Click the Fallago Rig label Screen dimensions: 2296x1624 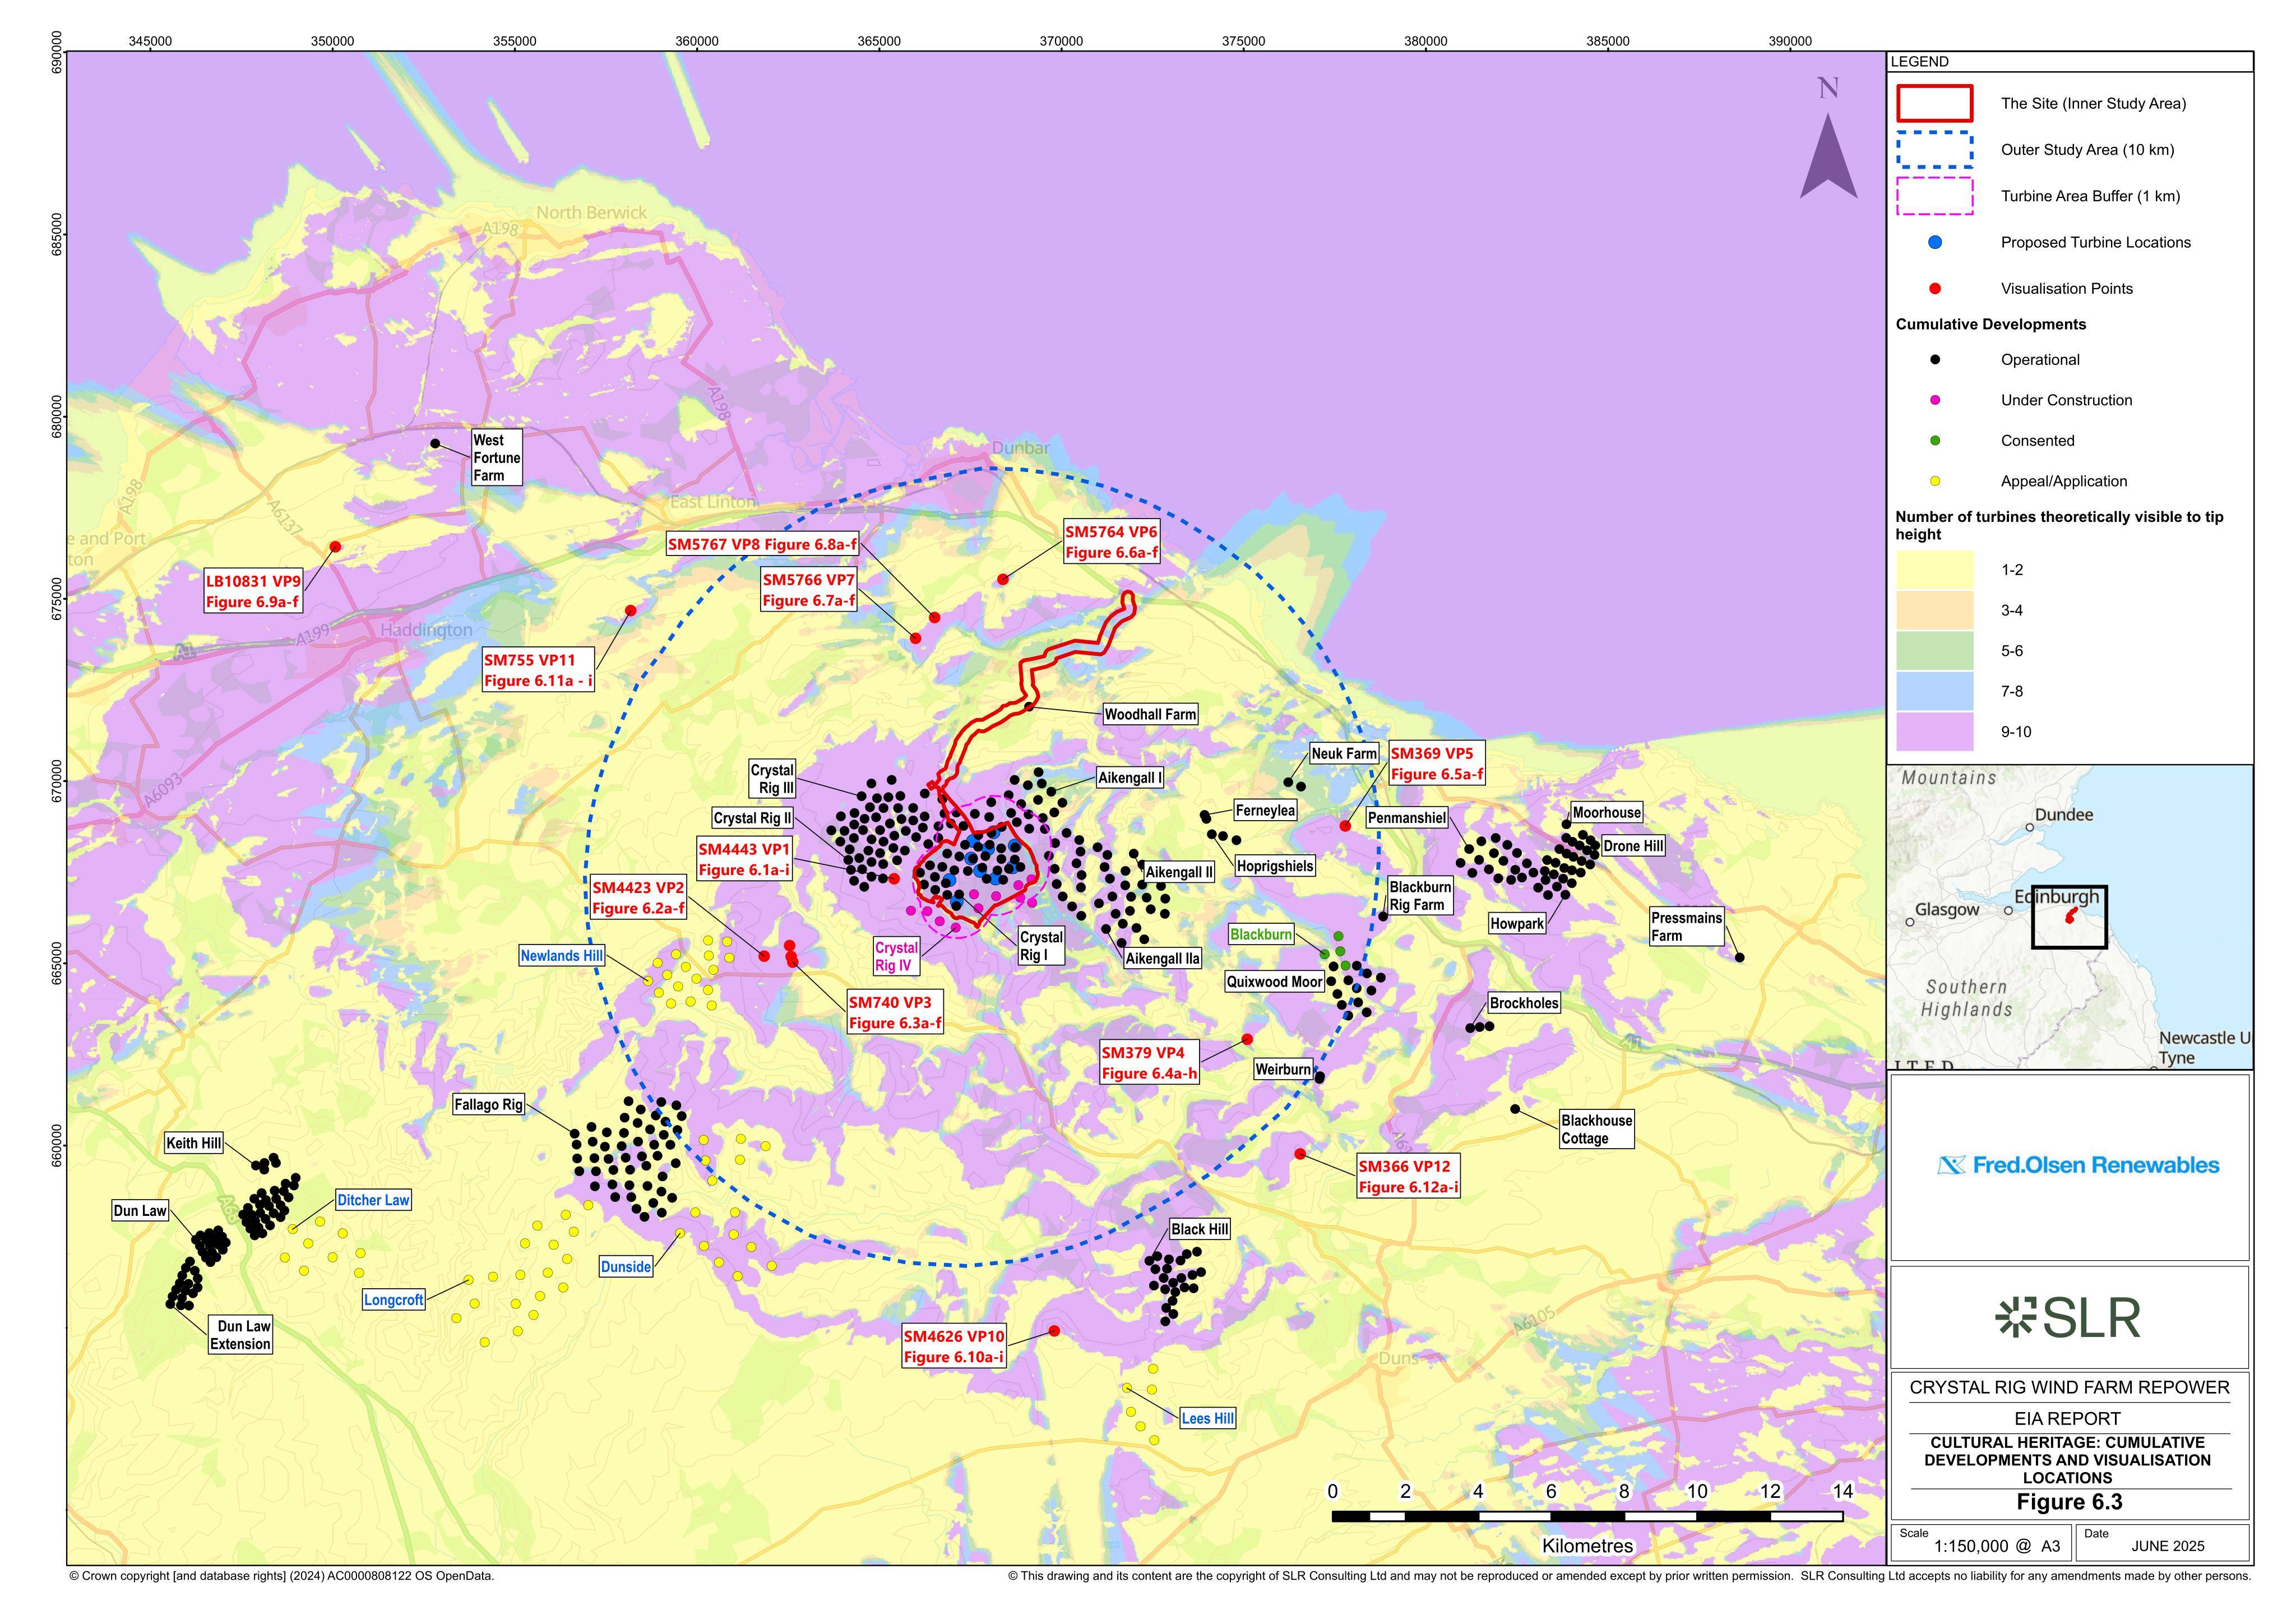[x=488, y=1105]
